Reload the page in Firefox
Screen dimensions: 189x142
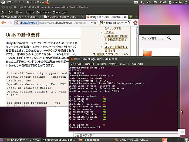click(95, 22)
